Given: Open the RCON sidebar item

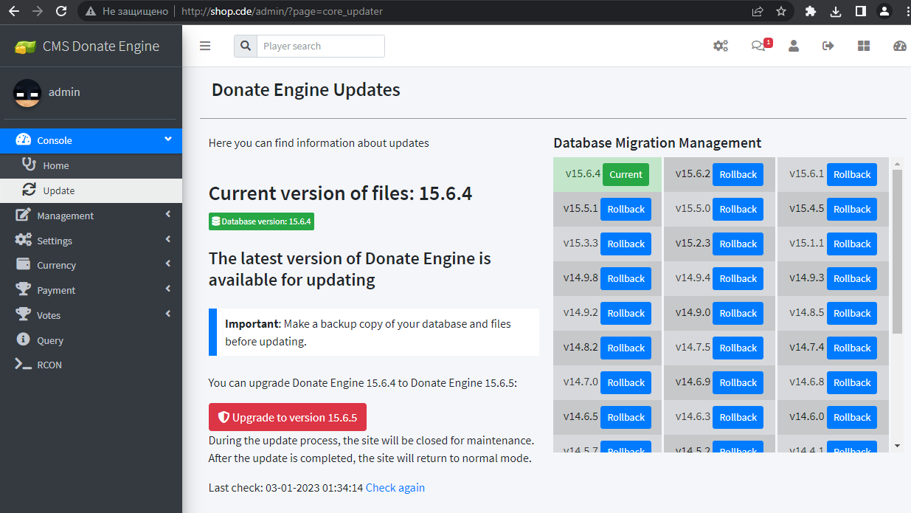Looking at the screenshot, I should 49,365.
